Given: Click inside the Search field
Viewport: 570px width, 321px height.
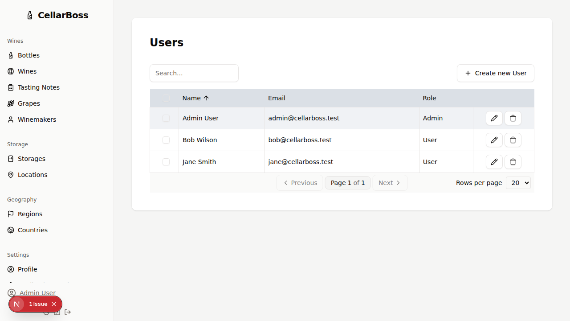Looking at the screenshot, I should point(194,73).
